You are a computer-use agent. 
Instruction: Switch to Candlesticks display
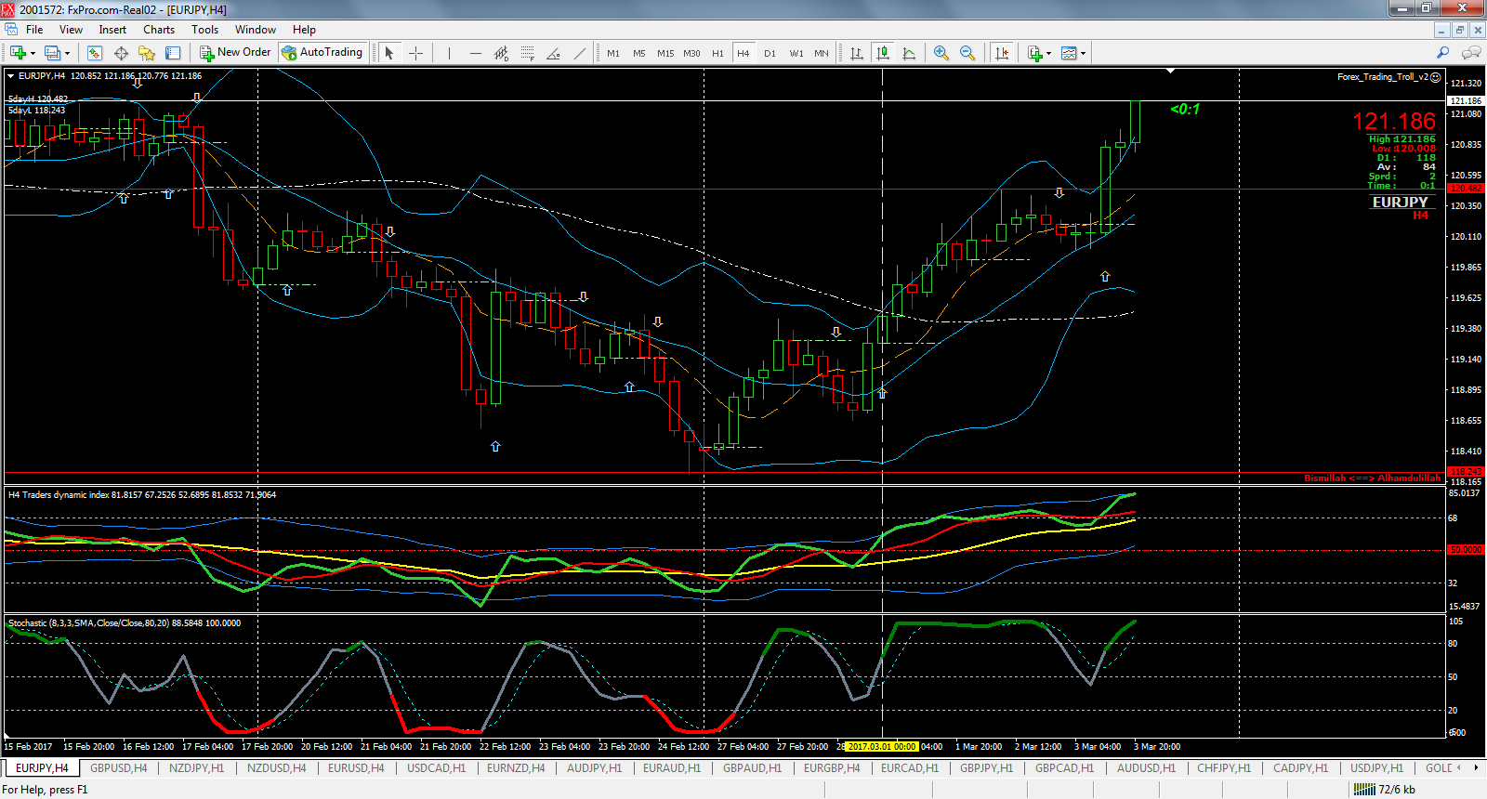click(x=883, y=53)
